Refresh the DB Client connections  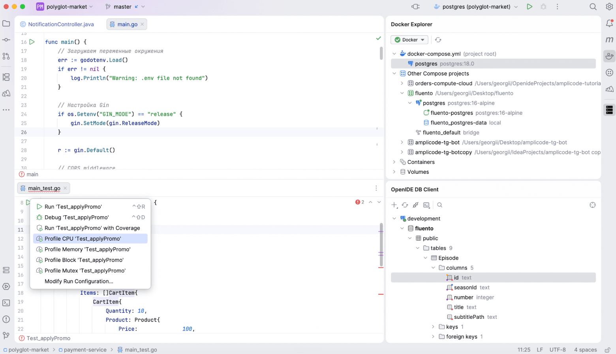coord(405,205)
